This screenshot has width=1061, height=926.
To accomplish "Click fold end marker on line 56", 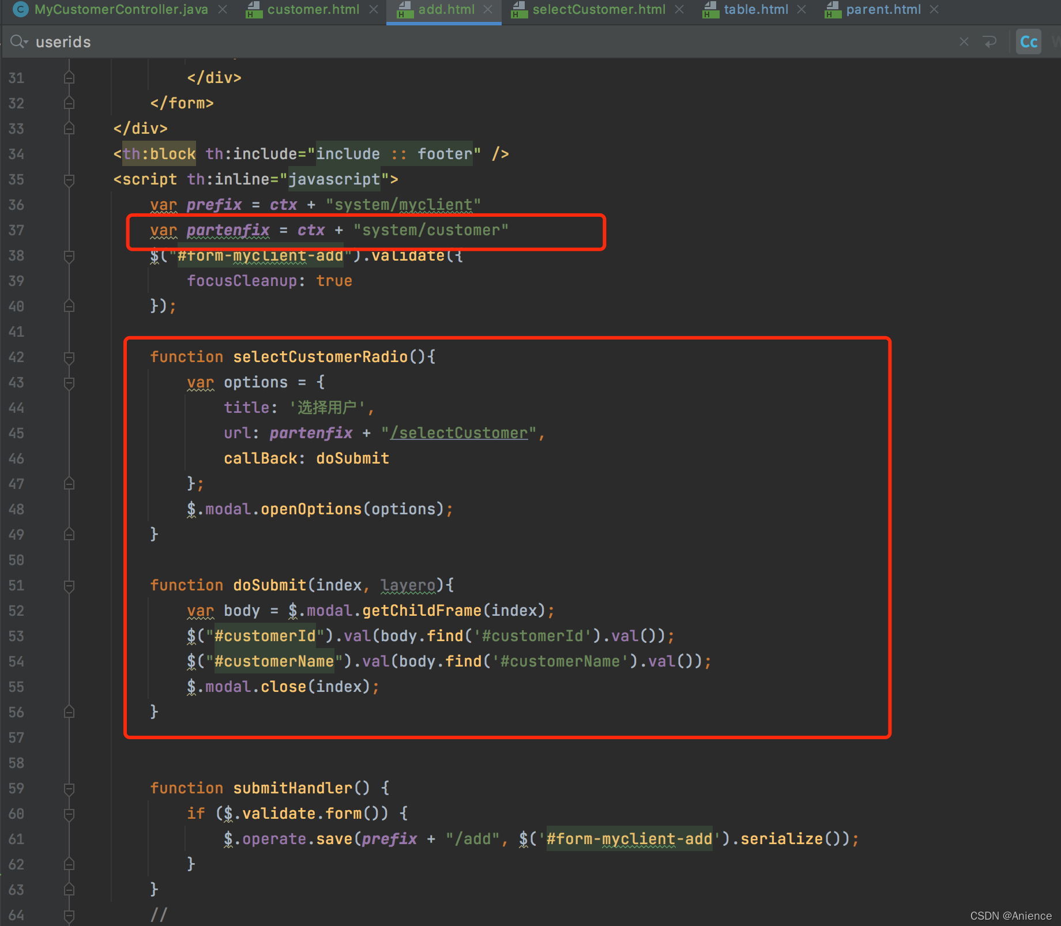I will (69, 712).
